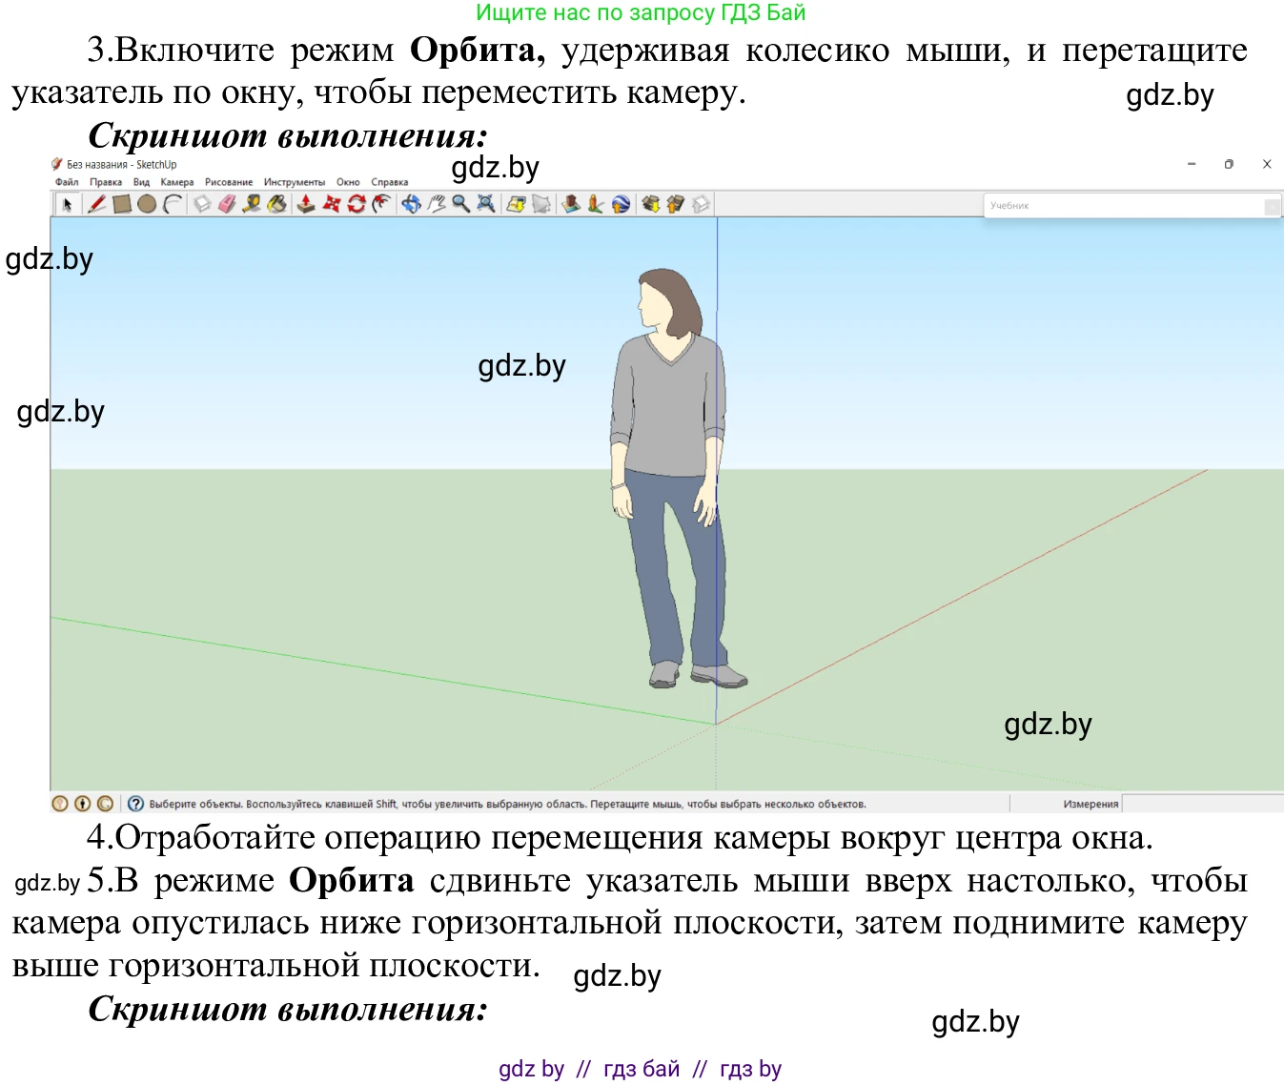Viewport: 1284px width, 1085px height.
Task: Close the Учебник instructor panel
Action: click(x=1273, y=206)
